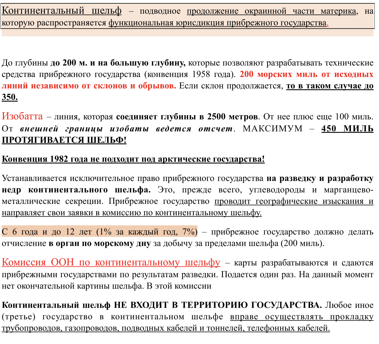Click underlined phrase 'продолжение окраинной части материка'
379x344 pixels.
[x=272, y=11]
